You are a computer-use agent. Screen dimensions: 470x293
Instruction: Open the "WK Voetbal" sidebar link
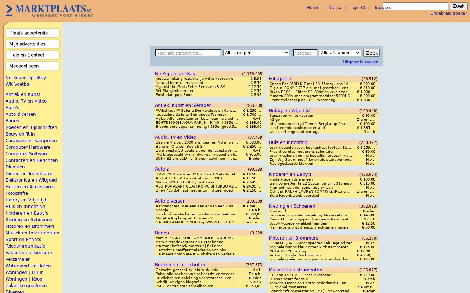(18, 84)
